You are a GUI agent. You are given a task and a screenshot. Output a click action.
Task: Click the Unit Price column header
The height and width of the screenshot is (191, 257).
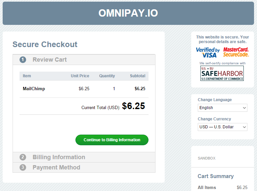coord(80,76)
